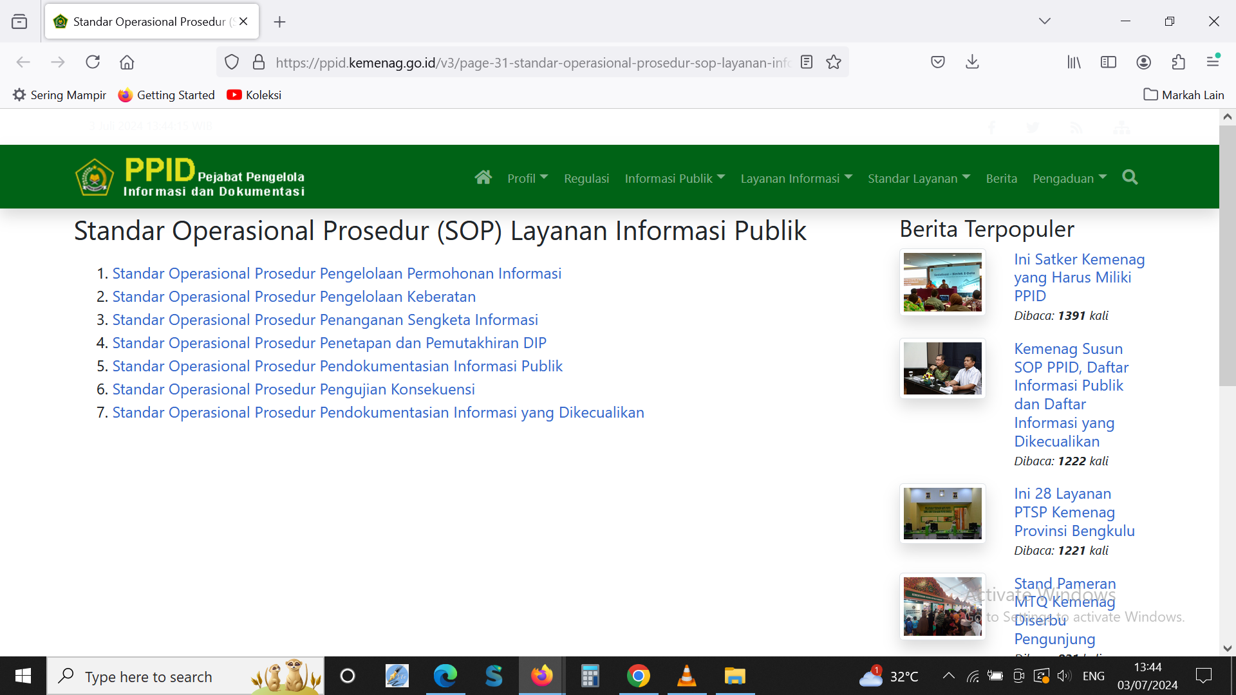
Task: Expand the Standar Layanan dropdown
Action: click(918, 178)
